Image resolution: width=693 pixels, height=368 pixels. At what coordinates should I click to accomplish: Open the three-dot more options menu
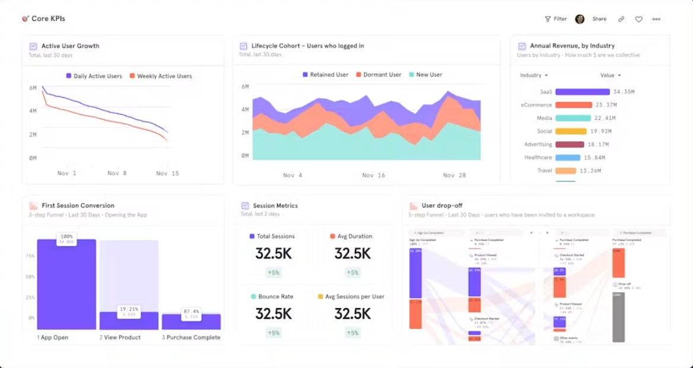coord(656,19)
